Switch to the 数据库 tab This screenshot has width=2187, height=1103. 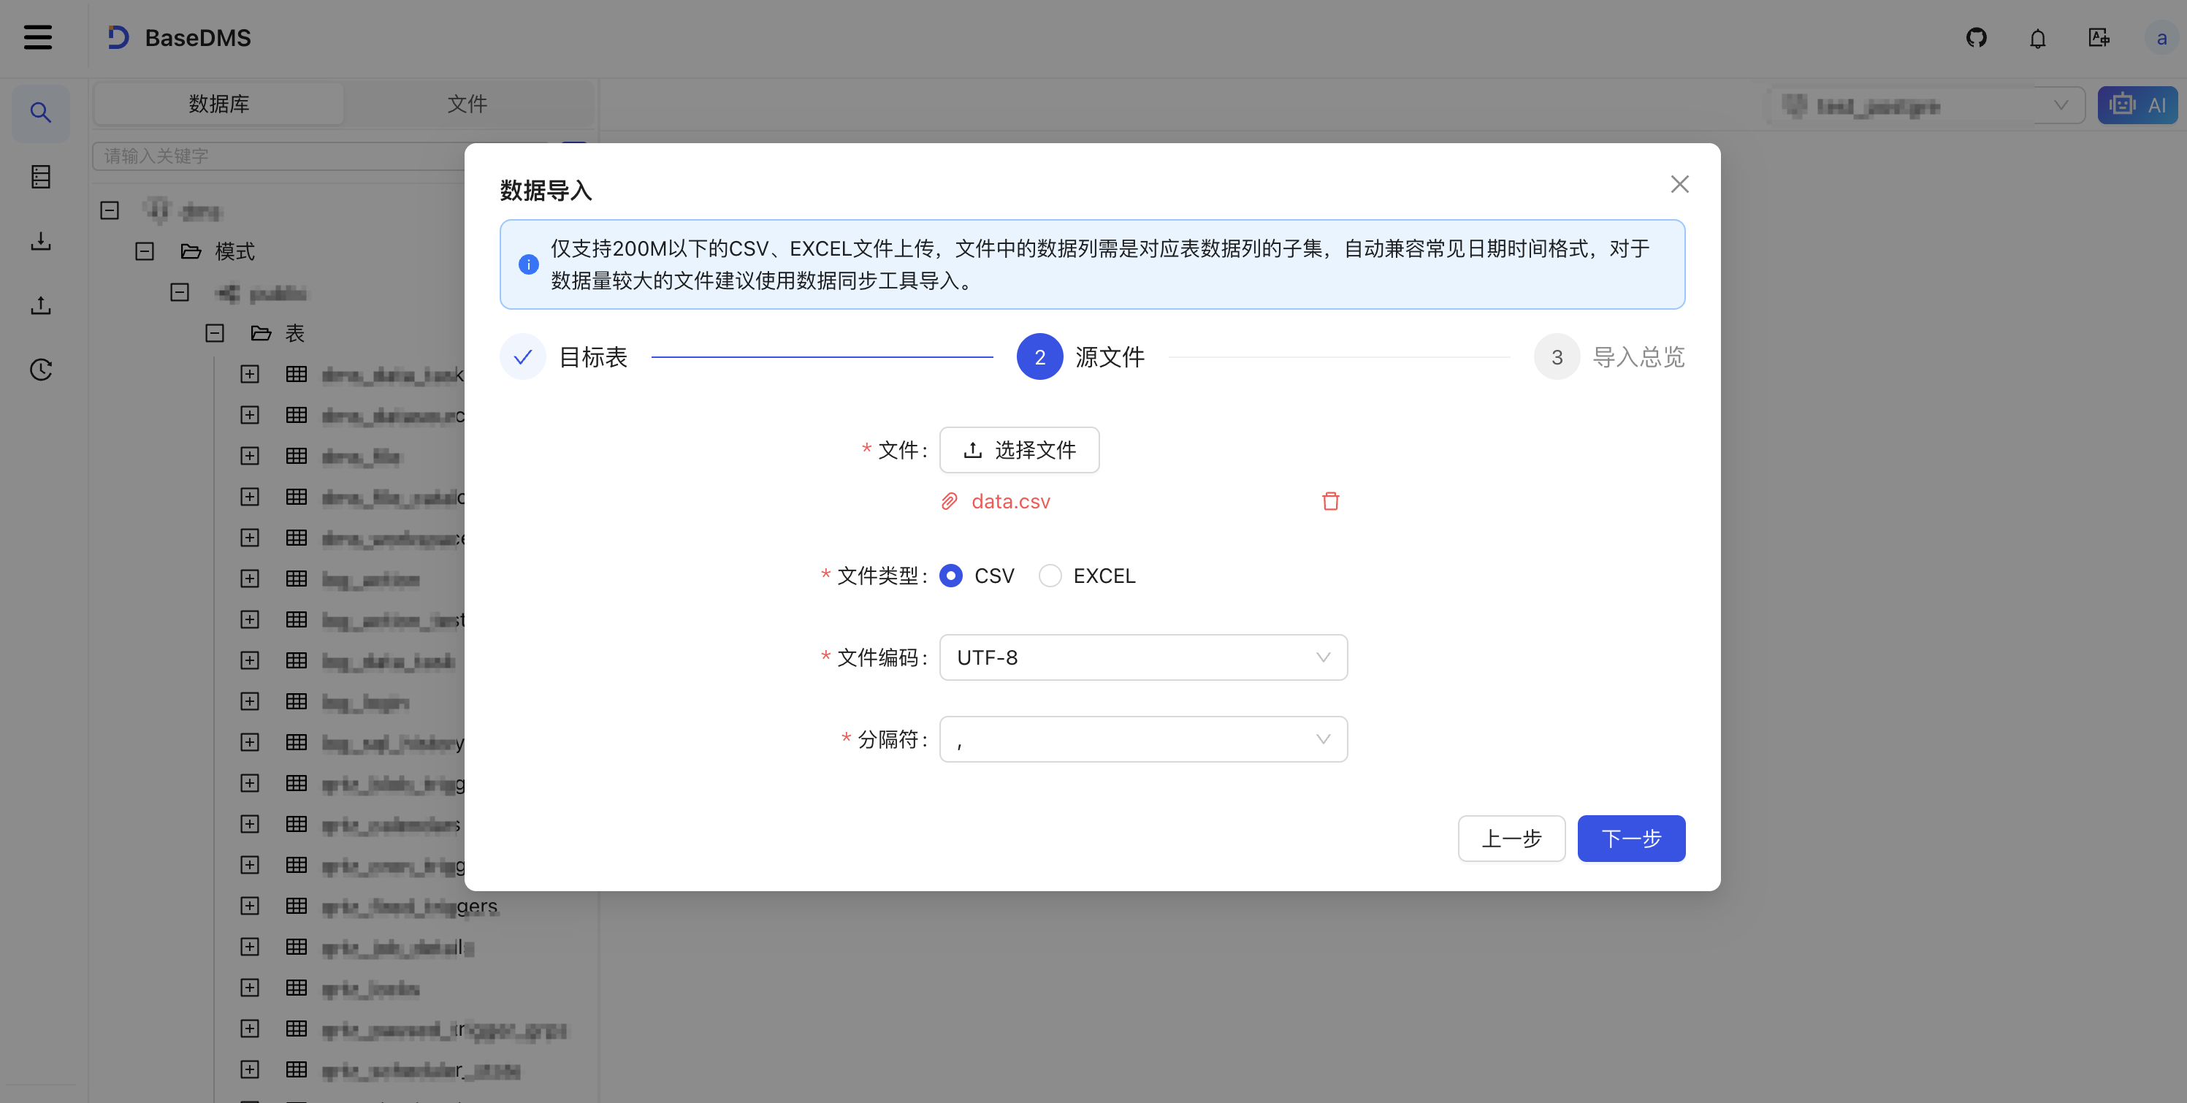coord(218,104)
